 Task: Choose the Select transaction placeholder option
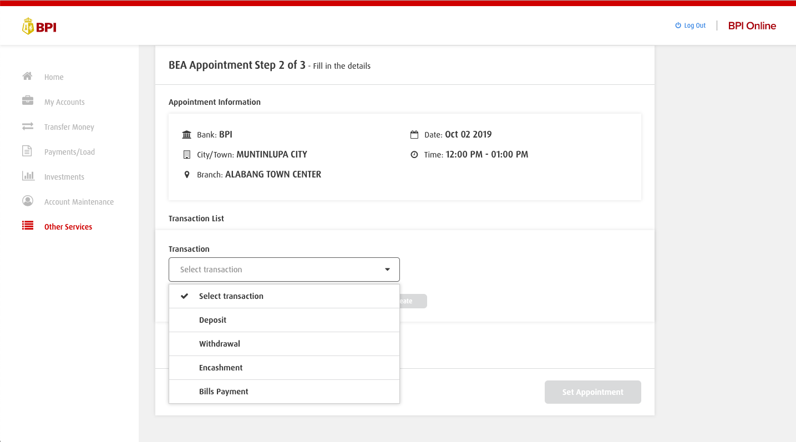[x=284, y=296]
